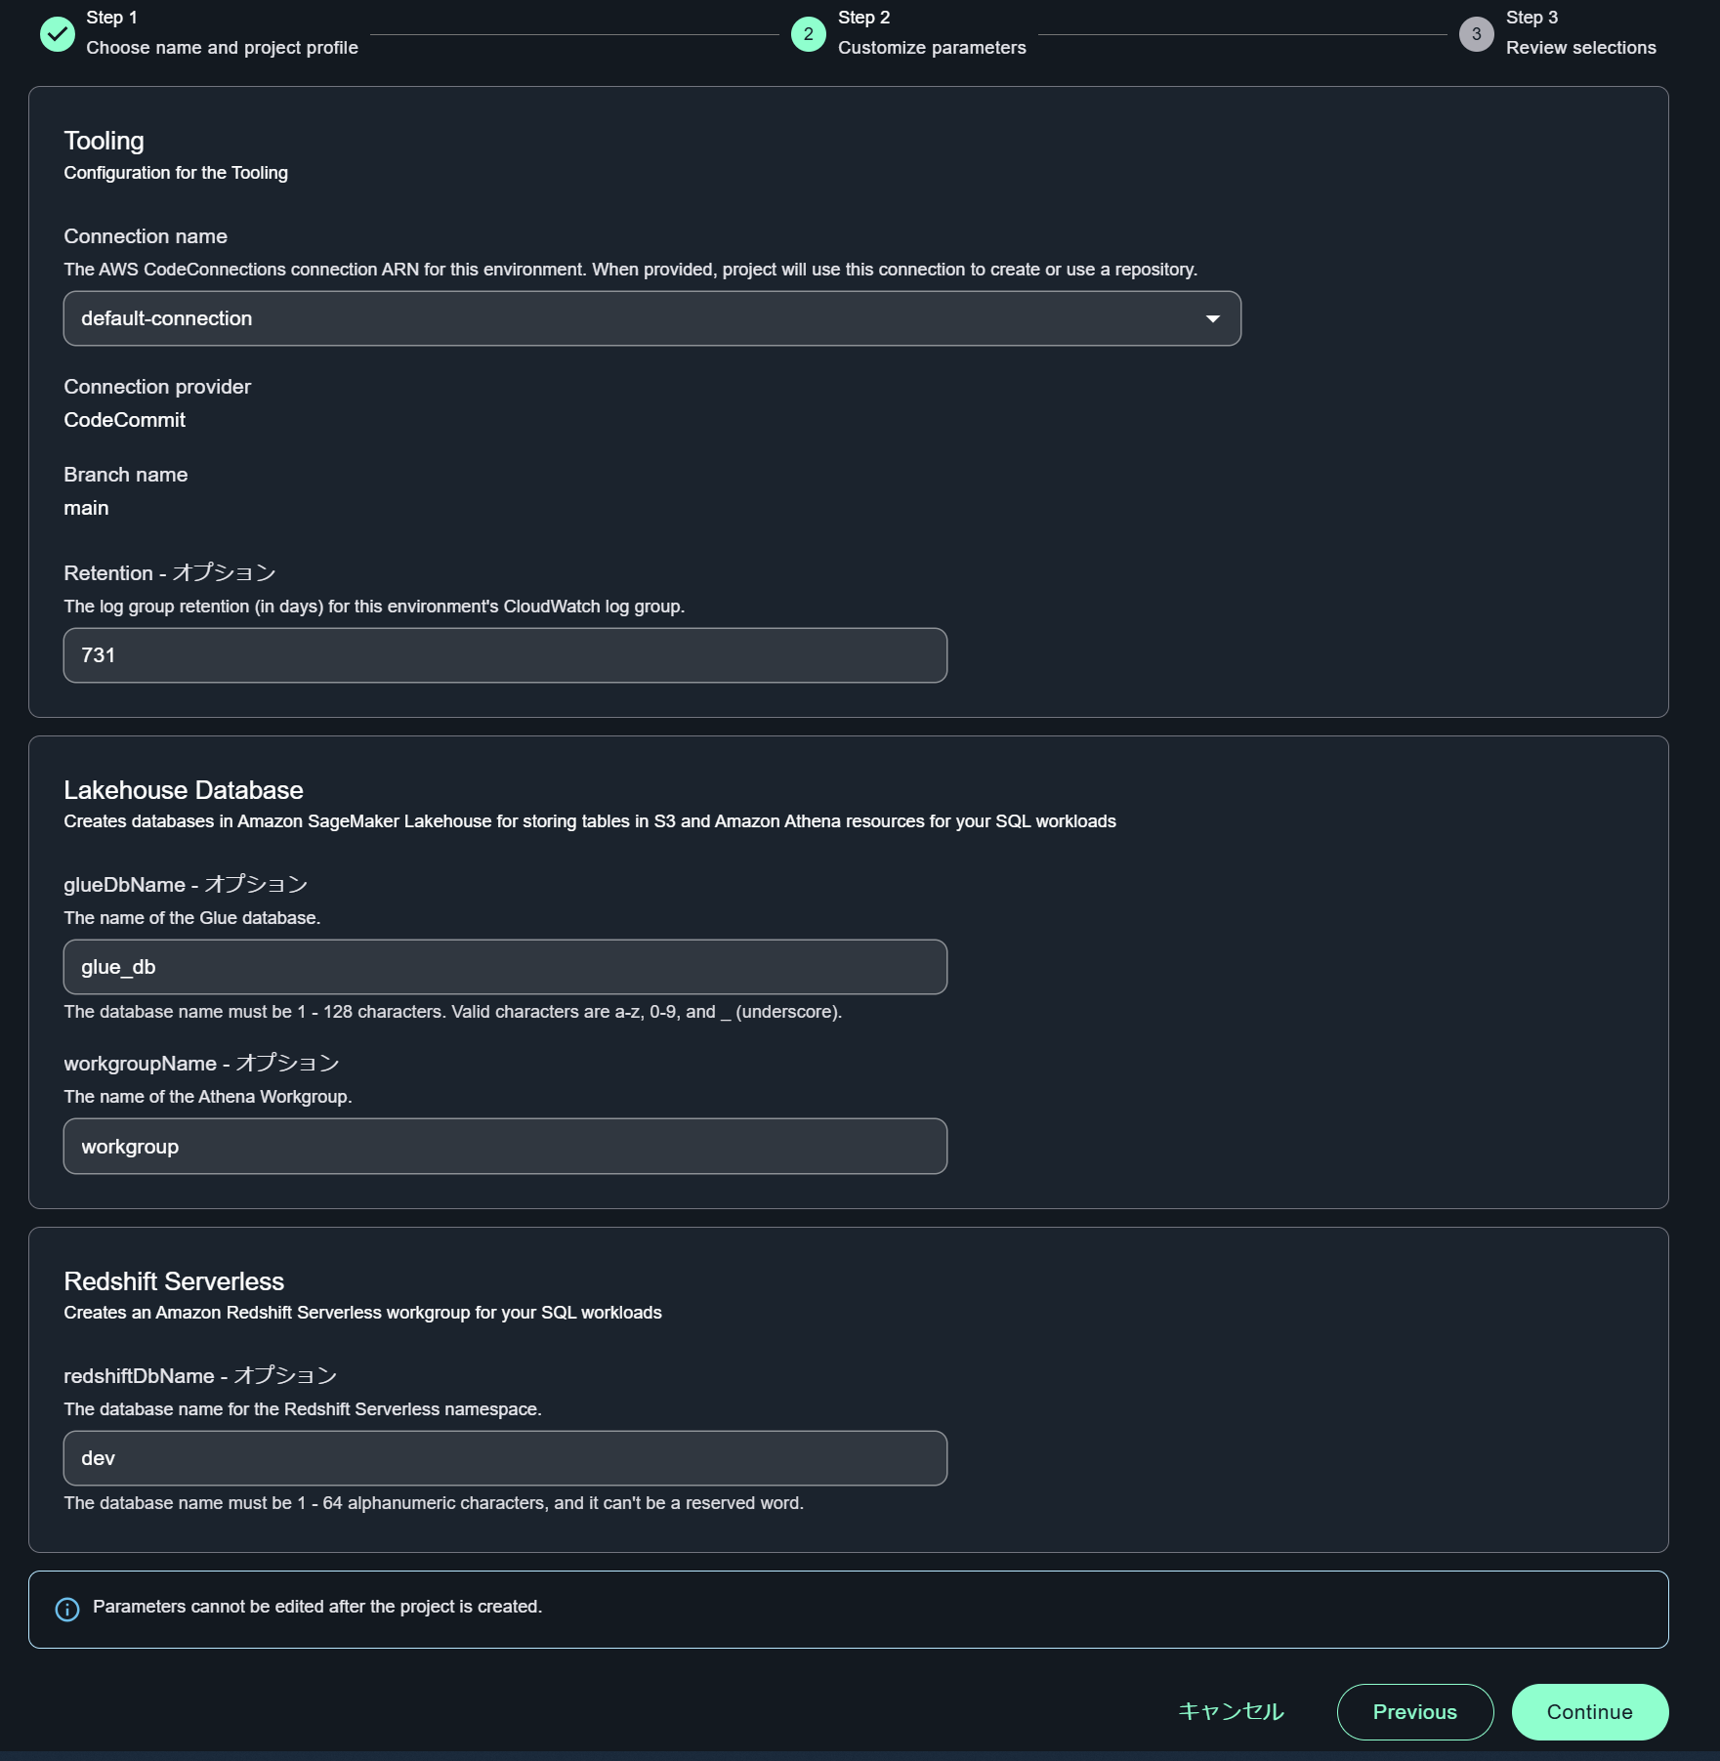The width and height of the screenshot is (1720, 1761).
Task: Click the AWS CodeConnections ARN description text
Action: [x=631, y=270]
